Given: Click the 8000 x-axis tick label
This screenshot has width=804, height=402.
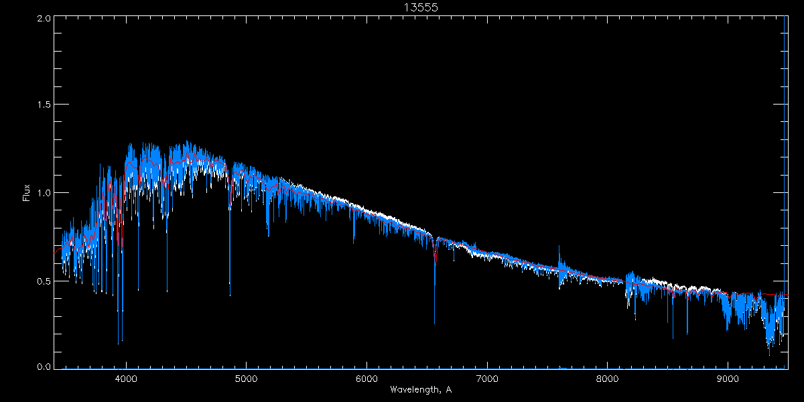Looking at the screenshot, I should (608, 377).
